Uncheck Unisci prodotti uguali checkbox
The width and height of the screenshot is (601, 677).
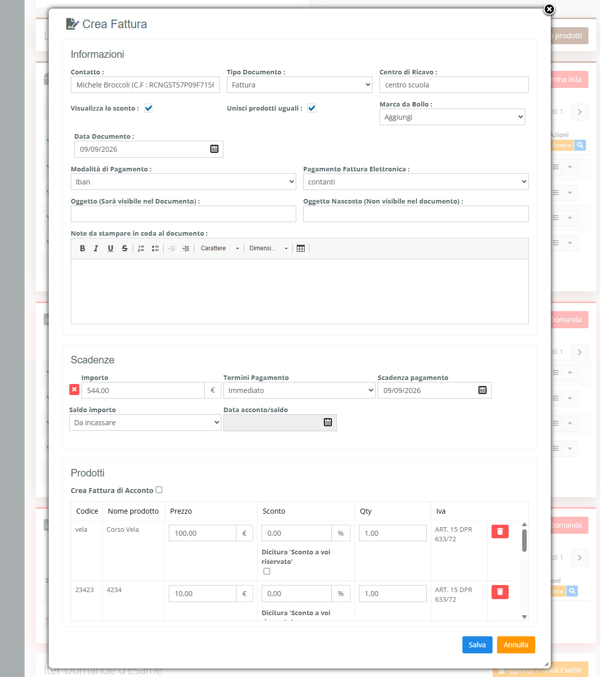pyautogui.click(x=312, y=108)
